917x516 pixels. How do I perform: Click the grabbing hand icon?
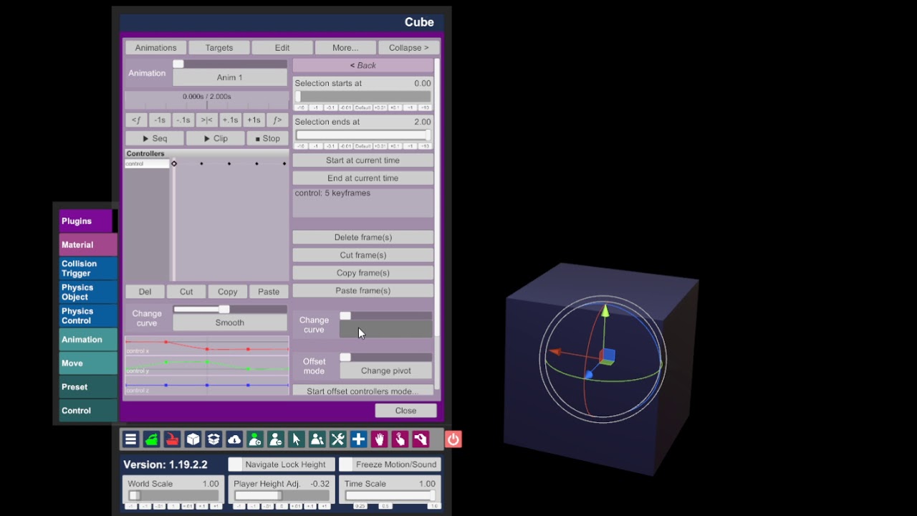(421, 439)
